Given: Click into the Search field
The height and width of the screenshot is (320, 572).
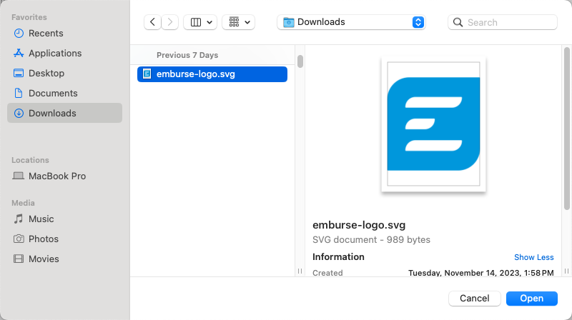Looking at the screenshot, I should pos(503,22).
